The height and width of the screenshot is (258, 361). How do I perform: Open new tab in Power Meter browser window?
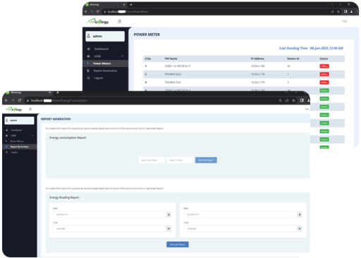point(131,4)
